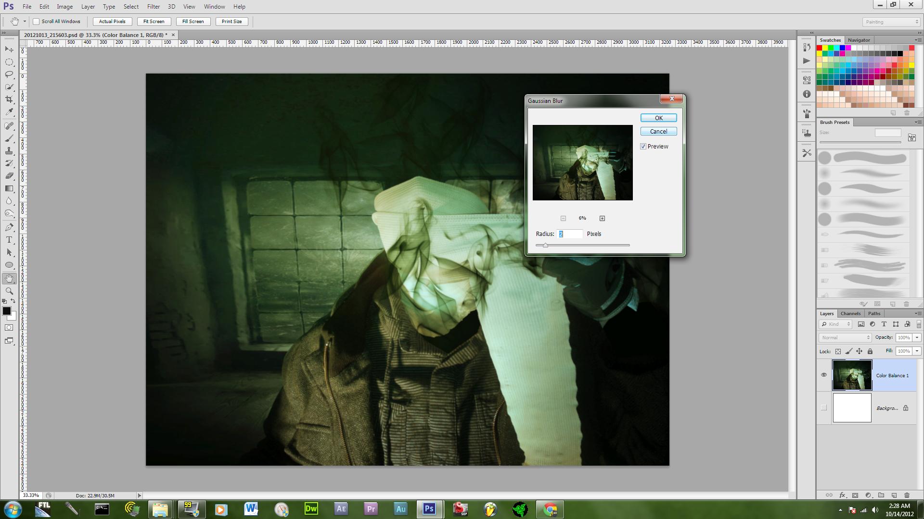Select the Elliptical Marquee tool
Image resolution: width=924 pixels, height=519 pixels.
point(9,62)
